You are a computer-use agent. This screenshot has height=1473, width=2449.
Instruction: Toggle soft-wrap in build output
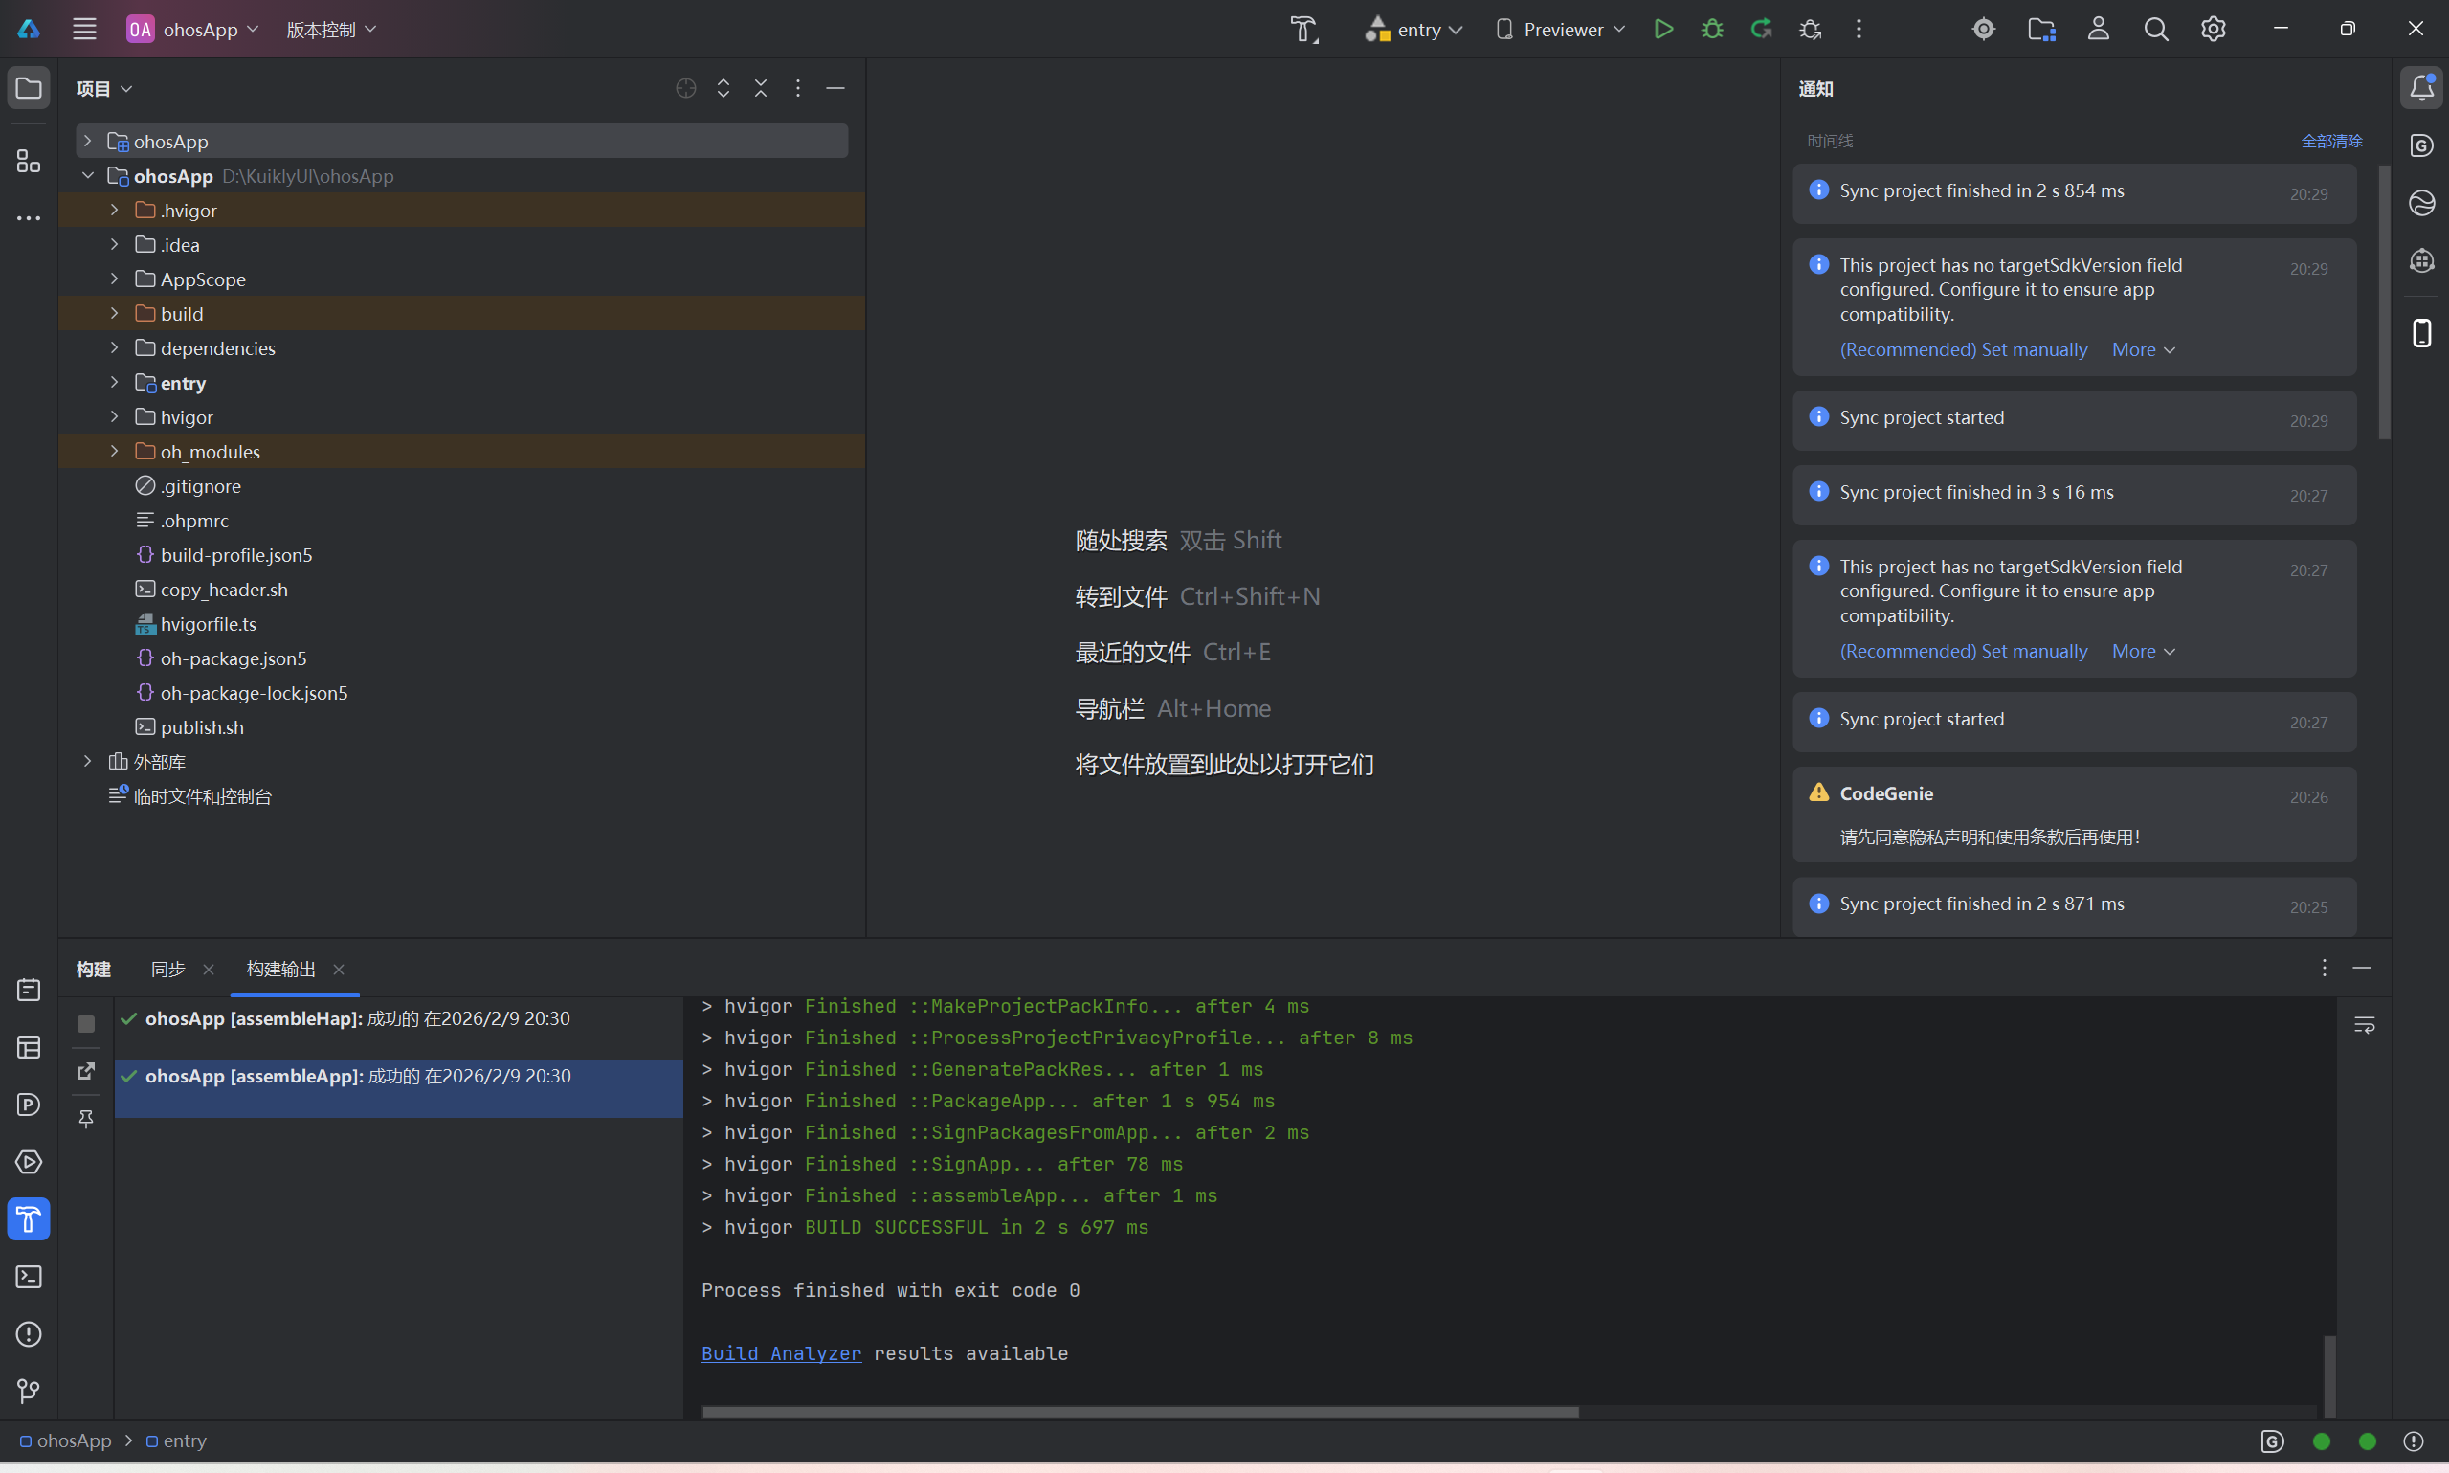pos(2364,1024)
